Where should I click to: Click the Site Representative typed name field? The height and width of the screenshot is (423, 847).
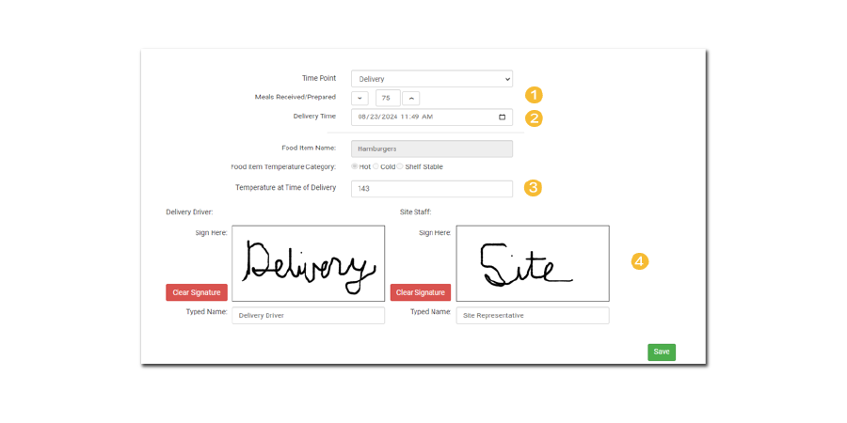(532, 316)
